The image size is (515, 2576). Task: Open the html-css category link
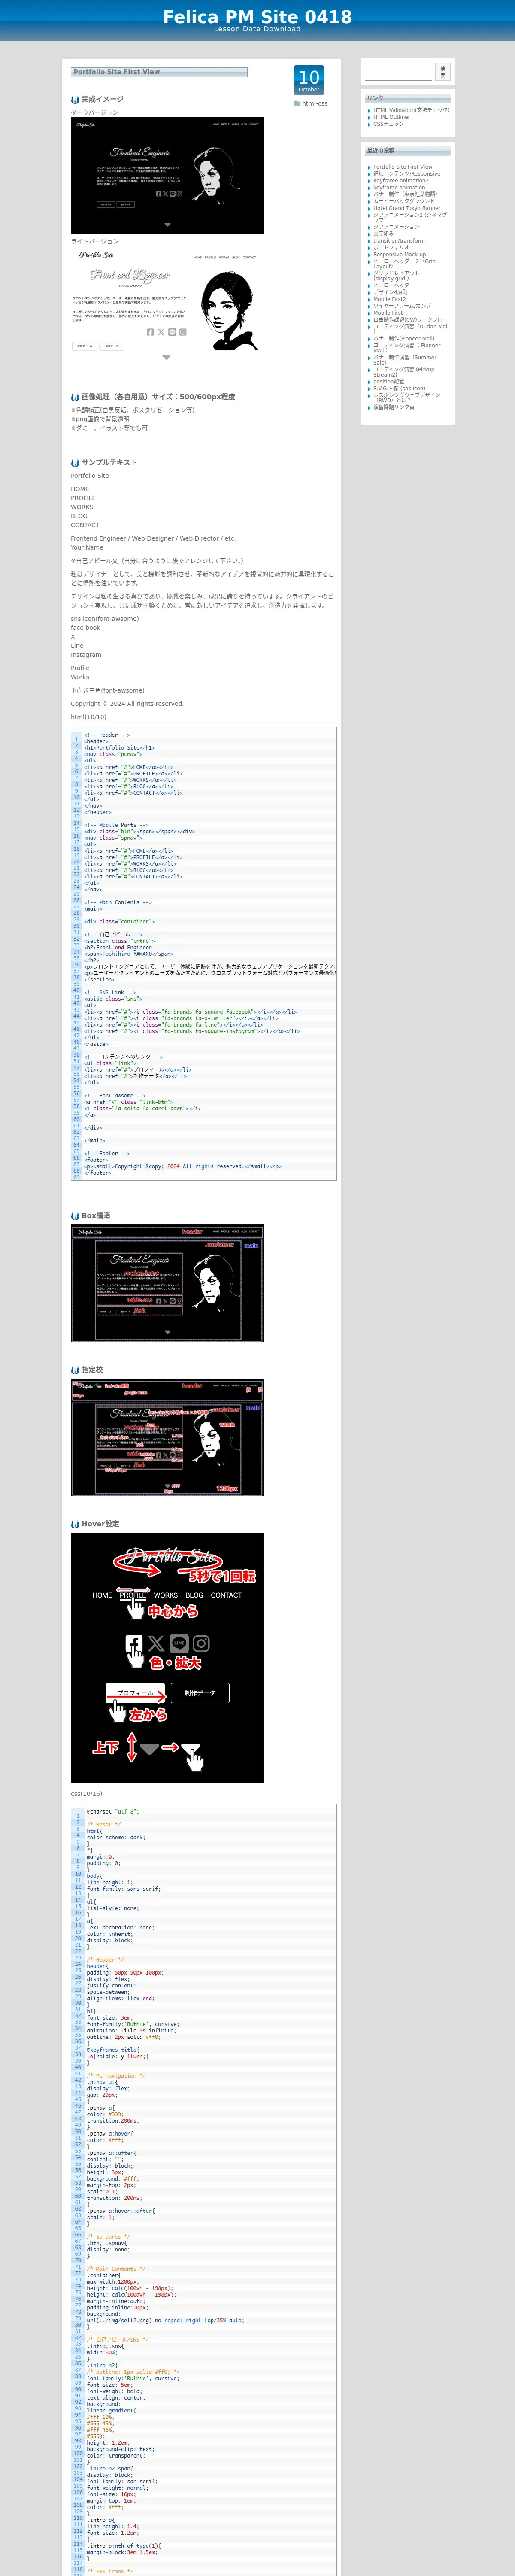[314, 103]
